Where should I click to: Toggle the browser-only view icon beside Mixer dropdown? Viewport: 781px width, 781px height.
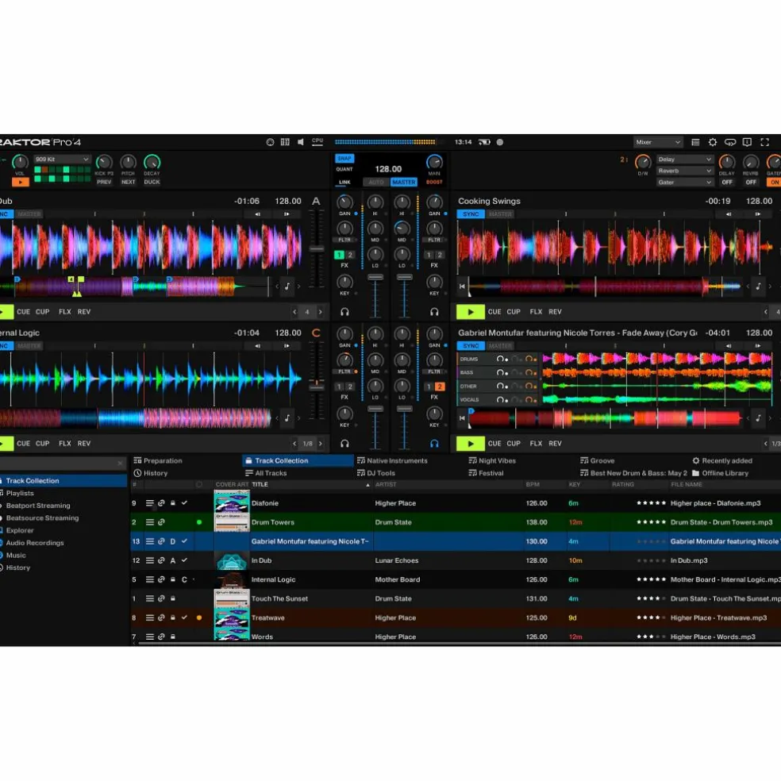[695, 142]
